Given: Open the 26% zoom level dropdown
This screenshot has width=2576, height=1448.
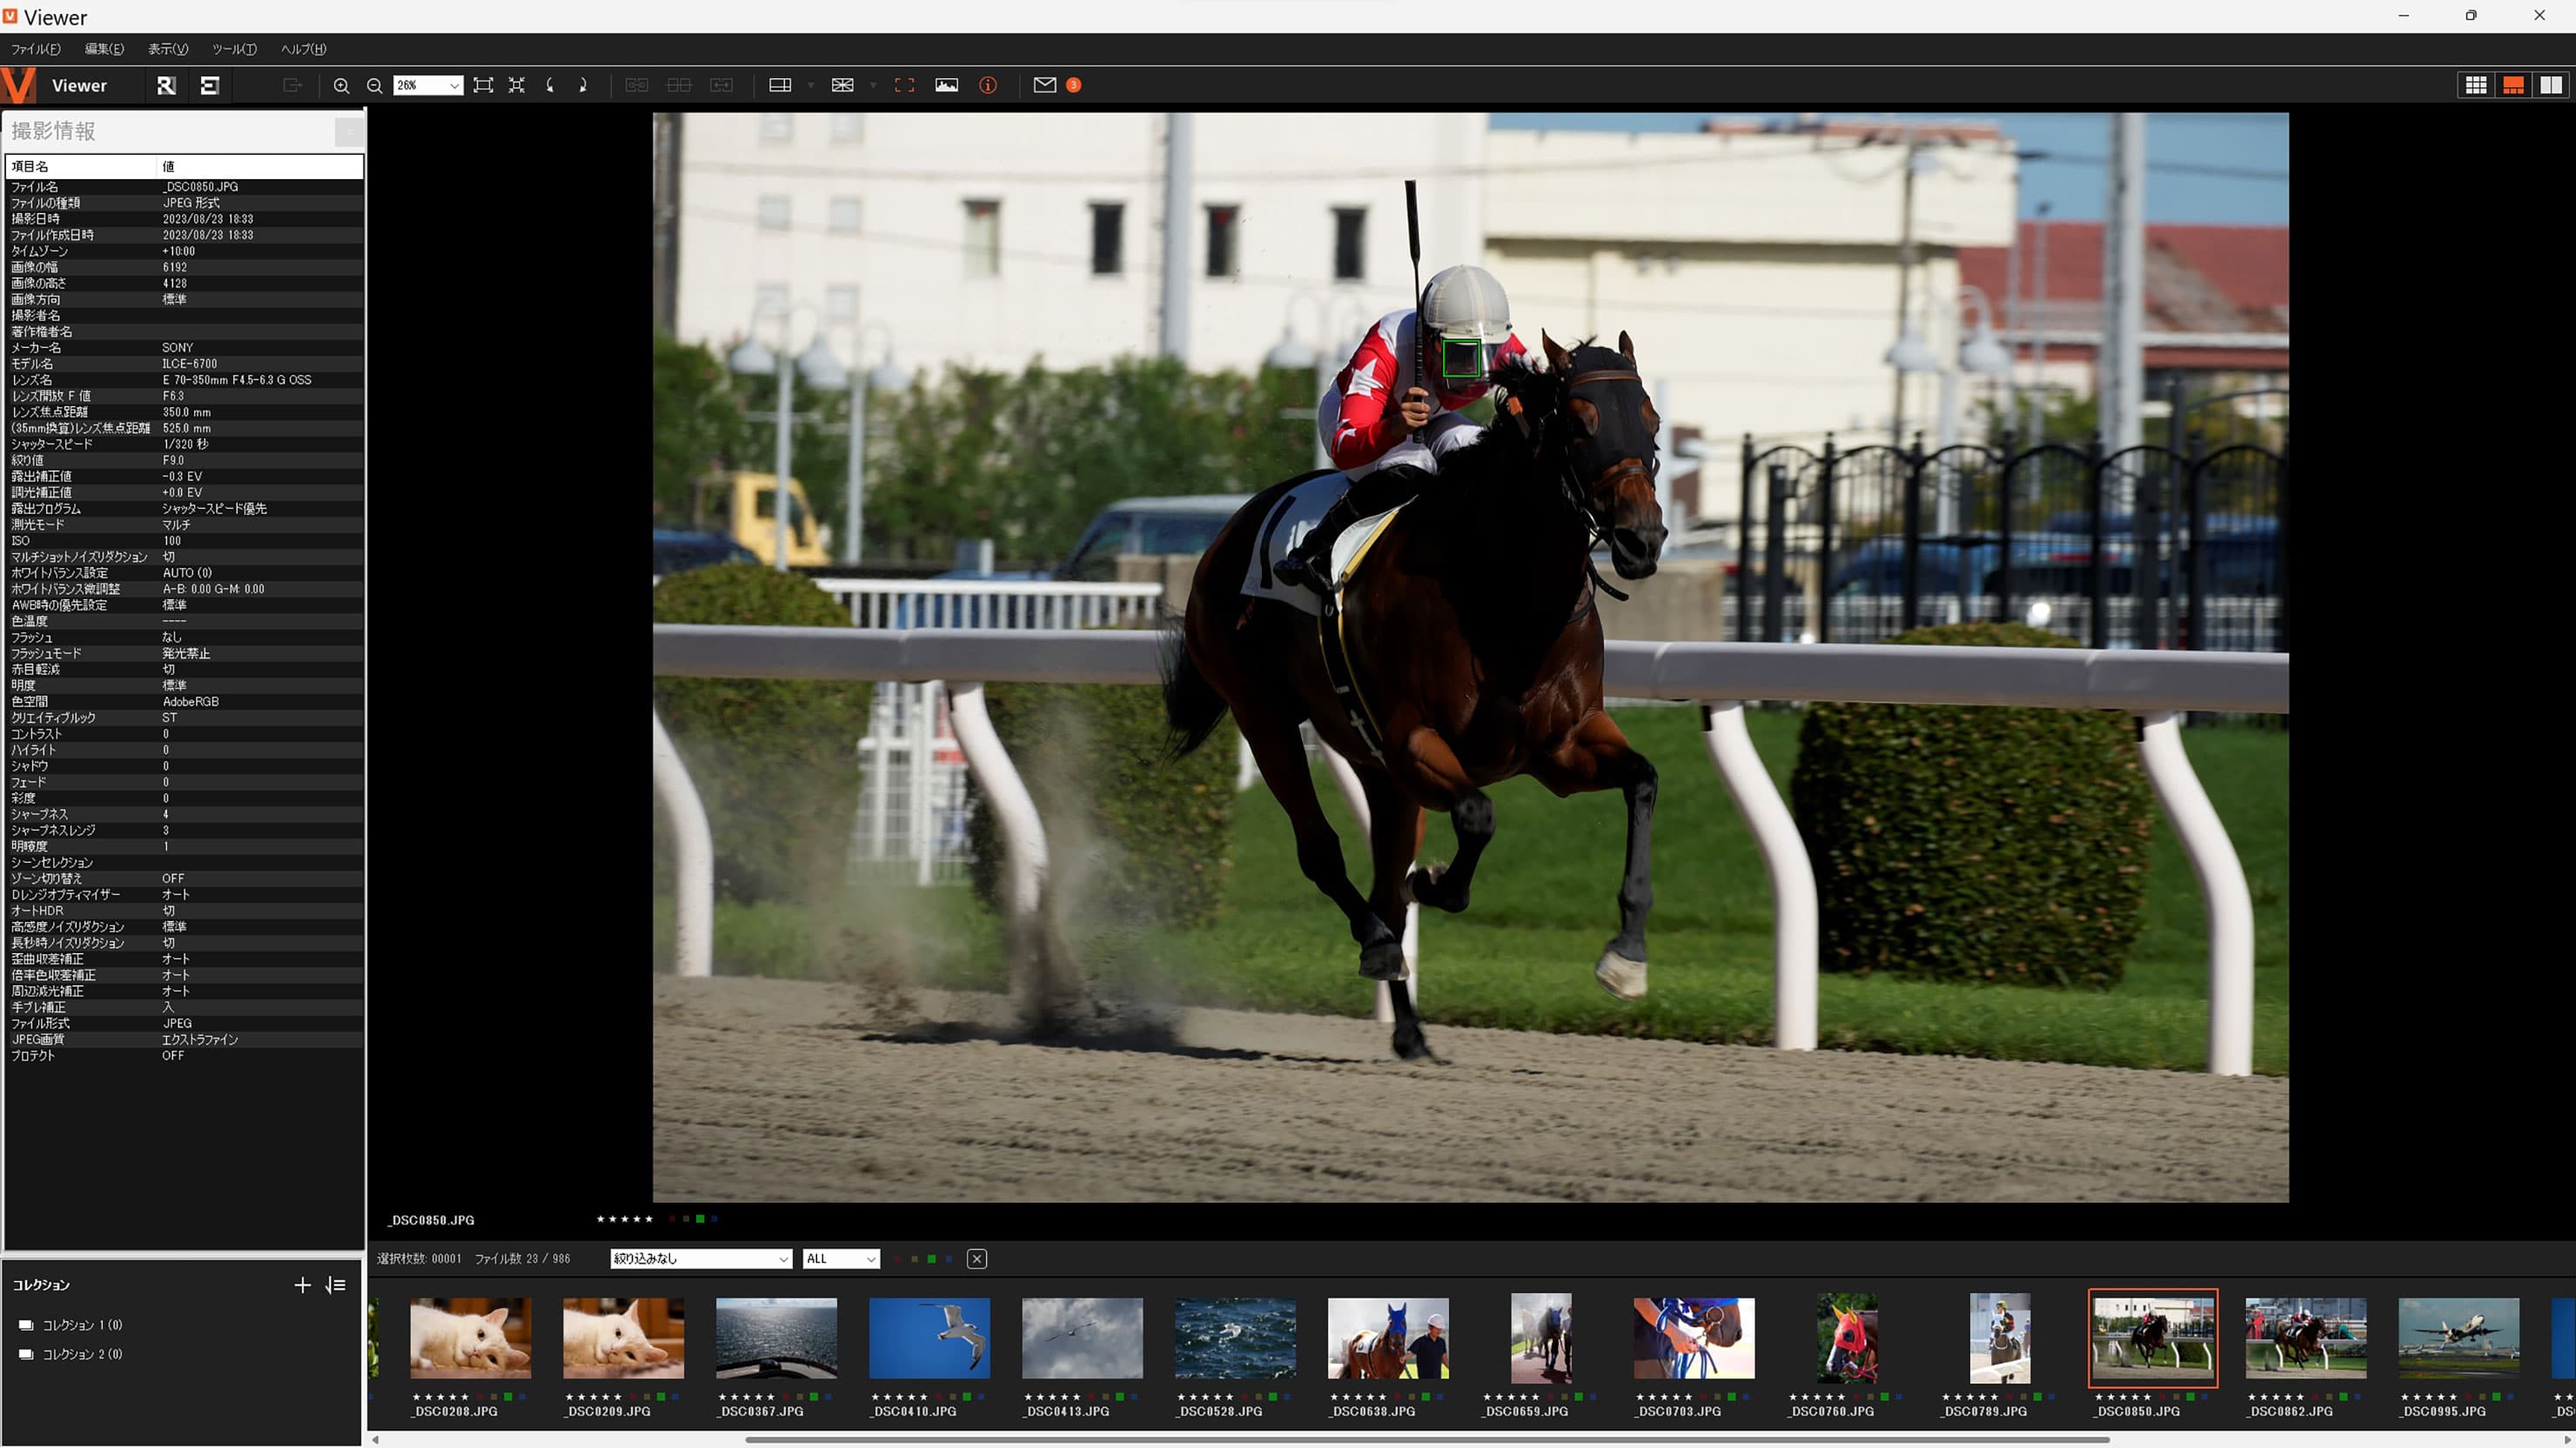Looking at the screenshot, I should [454, 86].
